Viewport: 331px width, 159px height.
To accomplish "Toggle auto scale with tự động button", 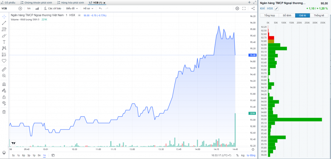I will [251, 155].
